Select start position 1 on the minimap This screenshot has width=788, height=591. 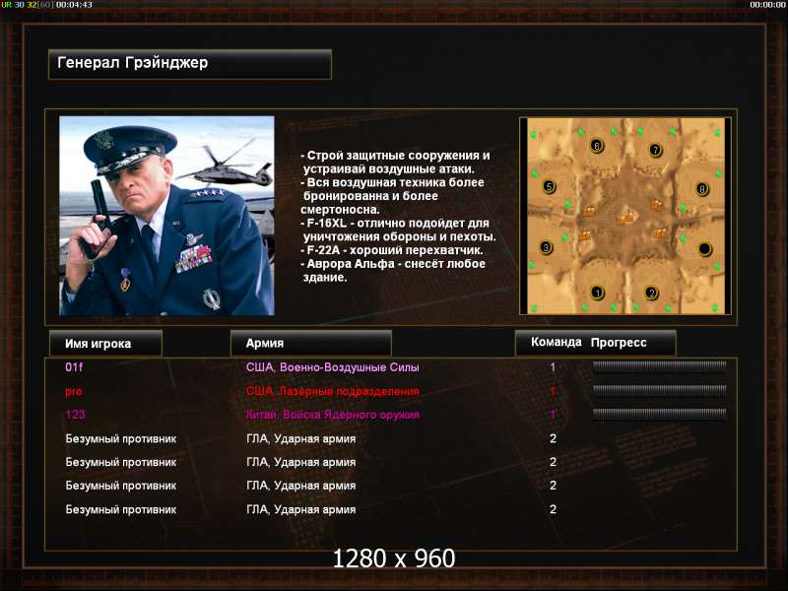point(597,292)
